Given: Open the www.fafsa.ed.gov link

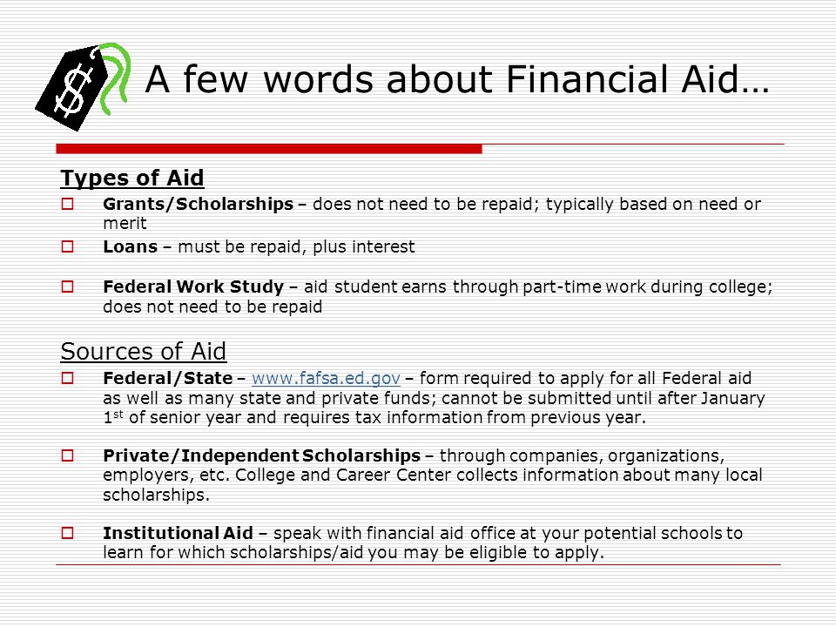Looking at the screenshot, I should [326, 378].
